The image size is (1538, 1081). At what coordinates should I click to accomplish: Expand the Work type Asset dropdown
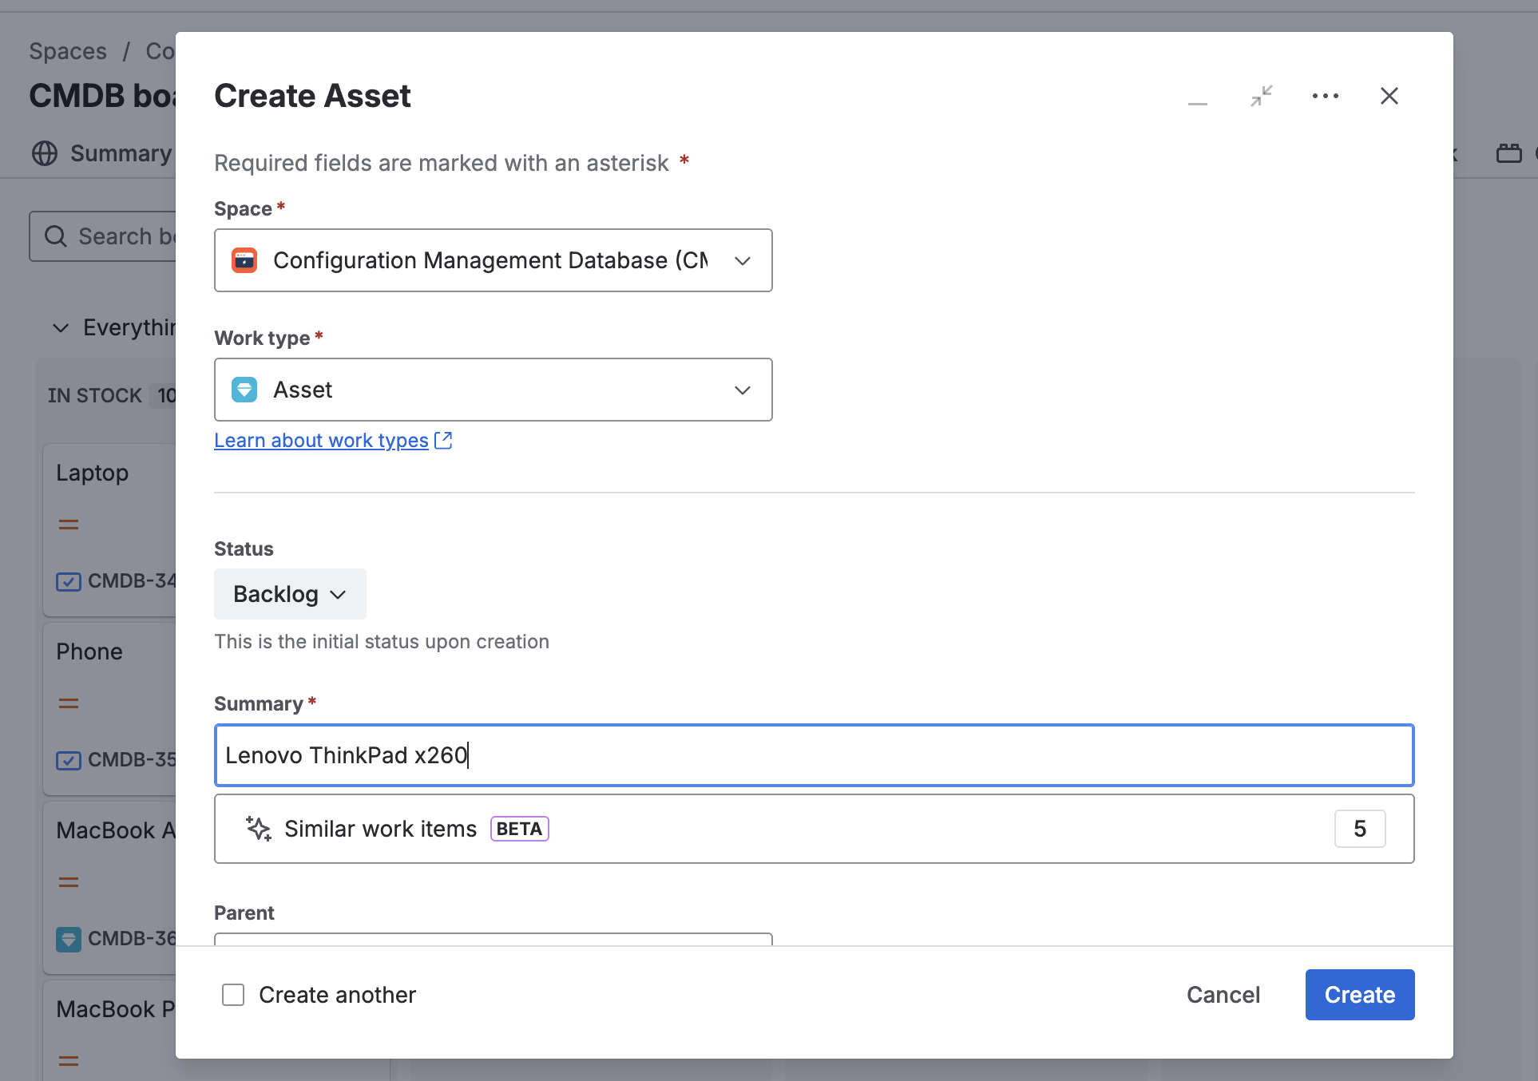click(x=494, y=390)
